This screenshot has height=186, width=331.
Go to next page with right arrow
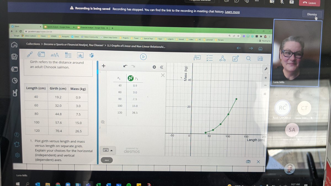tap(251, 49)
